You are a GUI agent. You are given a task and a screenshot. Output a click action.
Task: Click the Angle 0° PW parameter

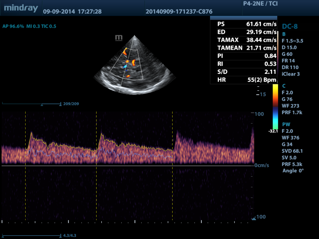point(293,171)
